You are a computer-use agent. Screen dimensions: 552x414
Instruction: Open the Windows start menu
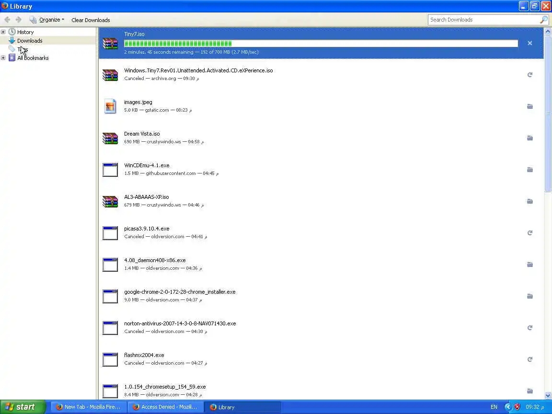pos(23,407)
